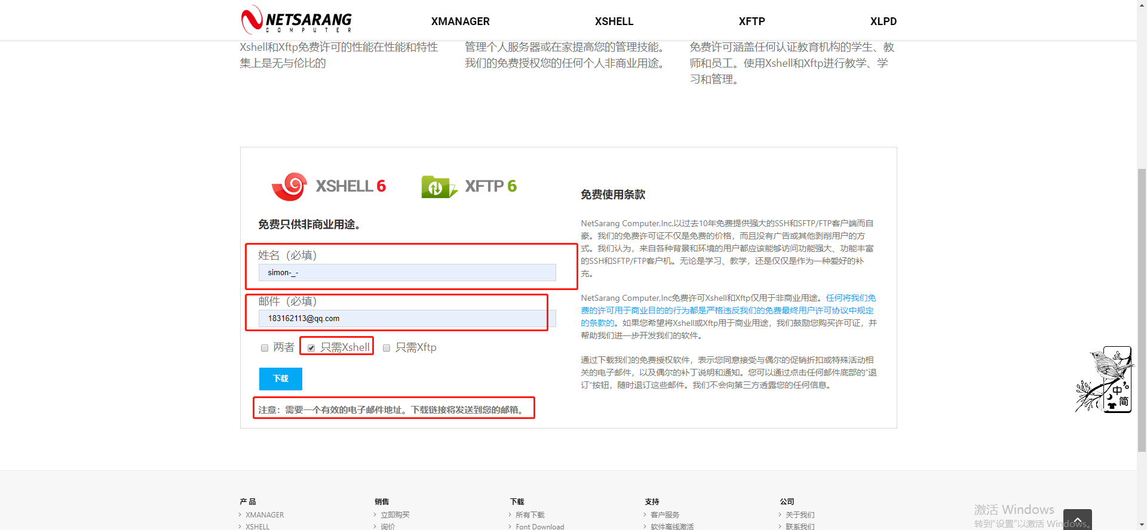
Task: Click the 注意 valid email notice text
Action: coord(392,409)
